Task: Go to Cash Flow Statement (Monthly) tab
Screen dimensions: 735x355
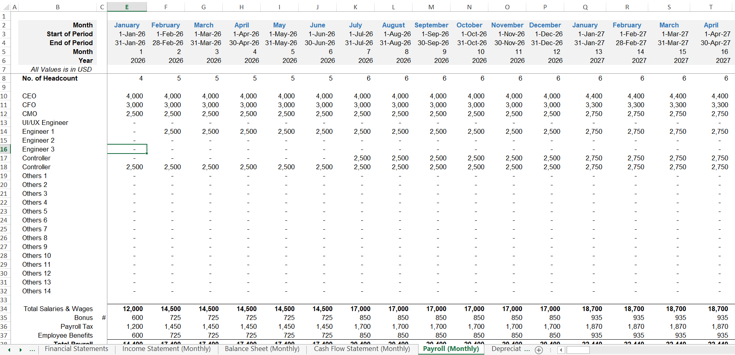Action: pos(362,349)
